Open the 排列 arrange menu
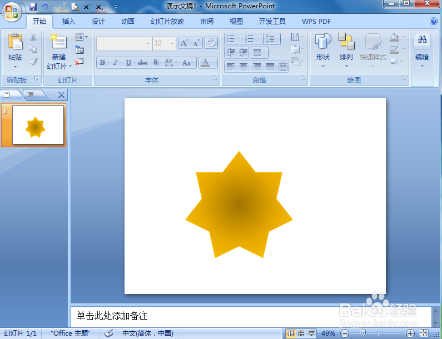 click(346, 50)
